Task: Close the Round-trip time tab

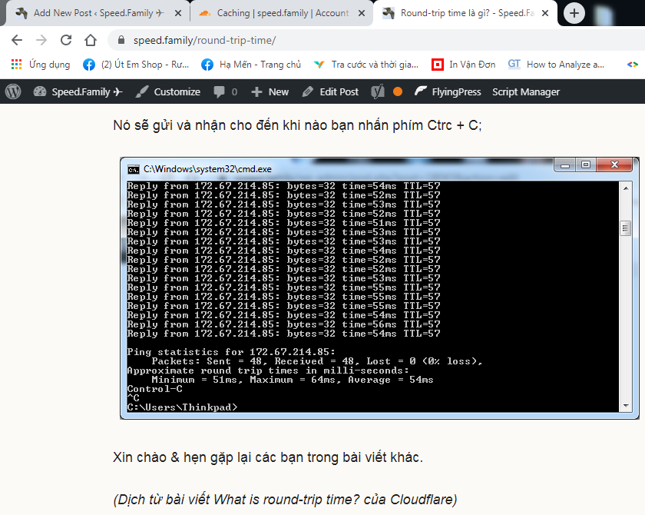Action: 547,13
